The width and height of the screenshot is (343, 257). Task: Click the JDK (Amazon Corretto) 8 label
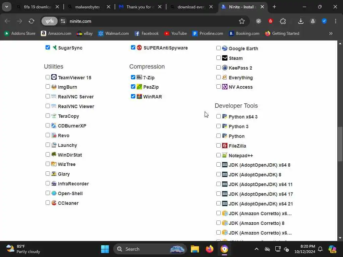coord(257,223)
